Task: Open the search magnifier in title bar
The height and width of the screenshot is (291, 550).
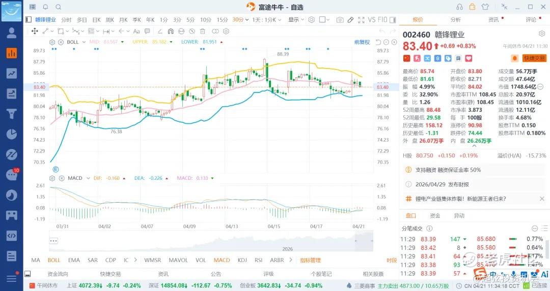Action: (x=58, y=7)
